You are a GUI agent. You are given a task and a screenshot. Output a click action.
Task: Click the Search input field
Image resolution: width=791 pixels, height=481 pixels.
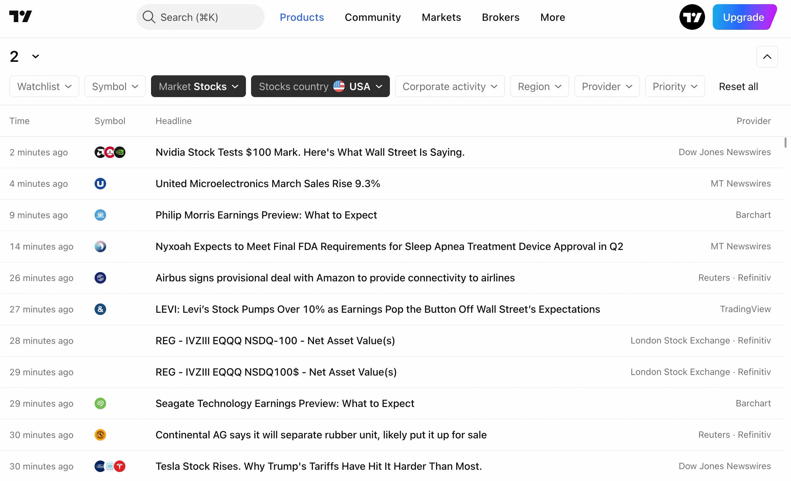[x=206, y=17]
